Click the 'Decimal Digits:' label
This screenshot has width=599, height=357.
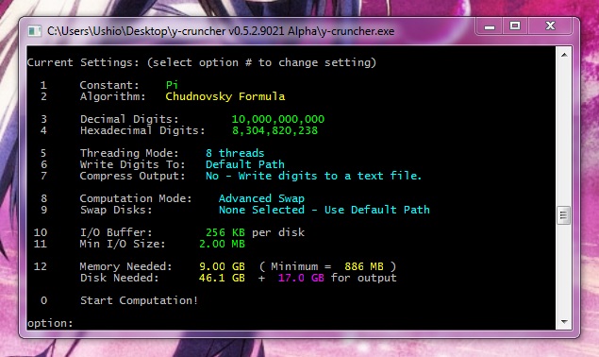pyautogui.click(x=129, y=119)
